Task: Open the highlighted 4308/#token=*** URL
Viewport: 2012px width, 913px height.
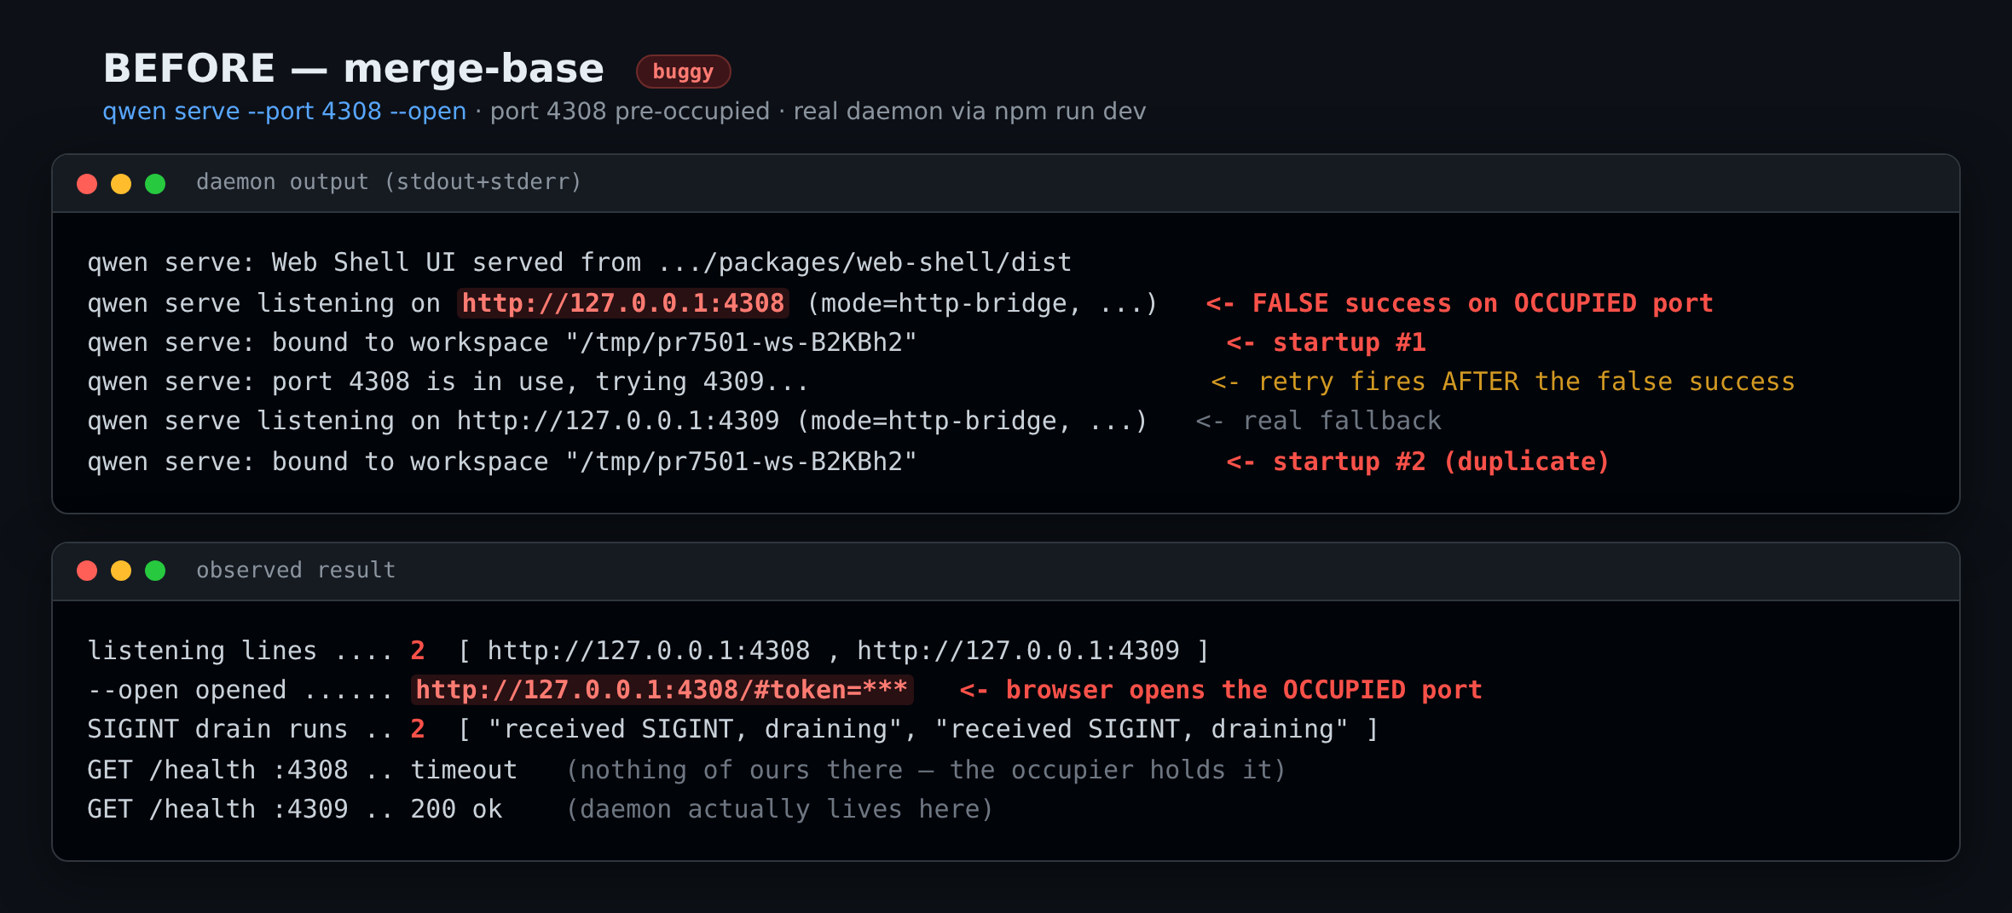Action: (x=662, y=690)
